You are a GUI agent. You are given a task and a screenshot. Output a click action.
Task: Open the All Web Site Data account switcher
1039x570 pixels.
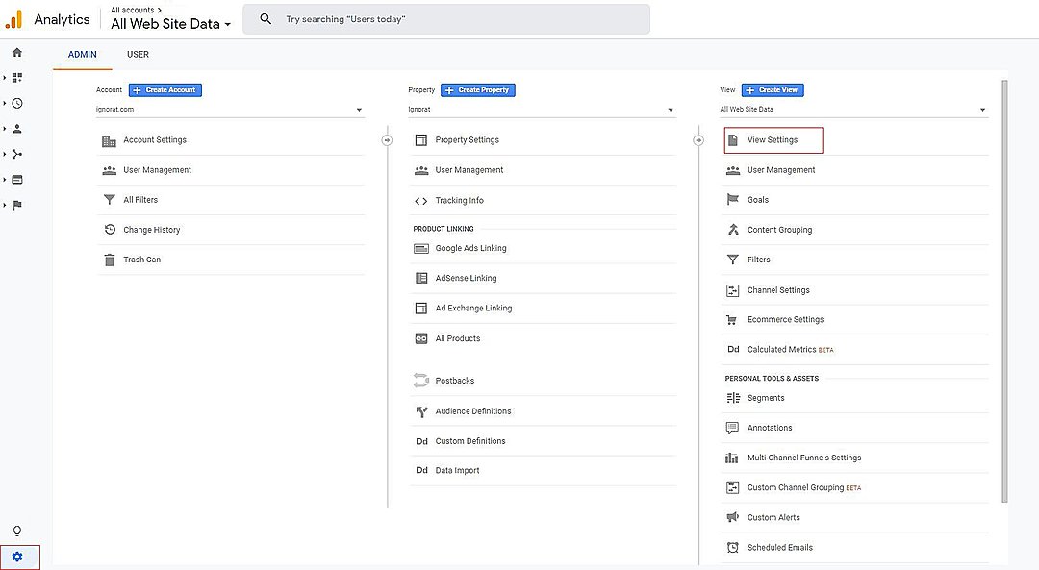(x=171, y=24)
